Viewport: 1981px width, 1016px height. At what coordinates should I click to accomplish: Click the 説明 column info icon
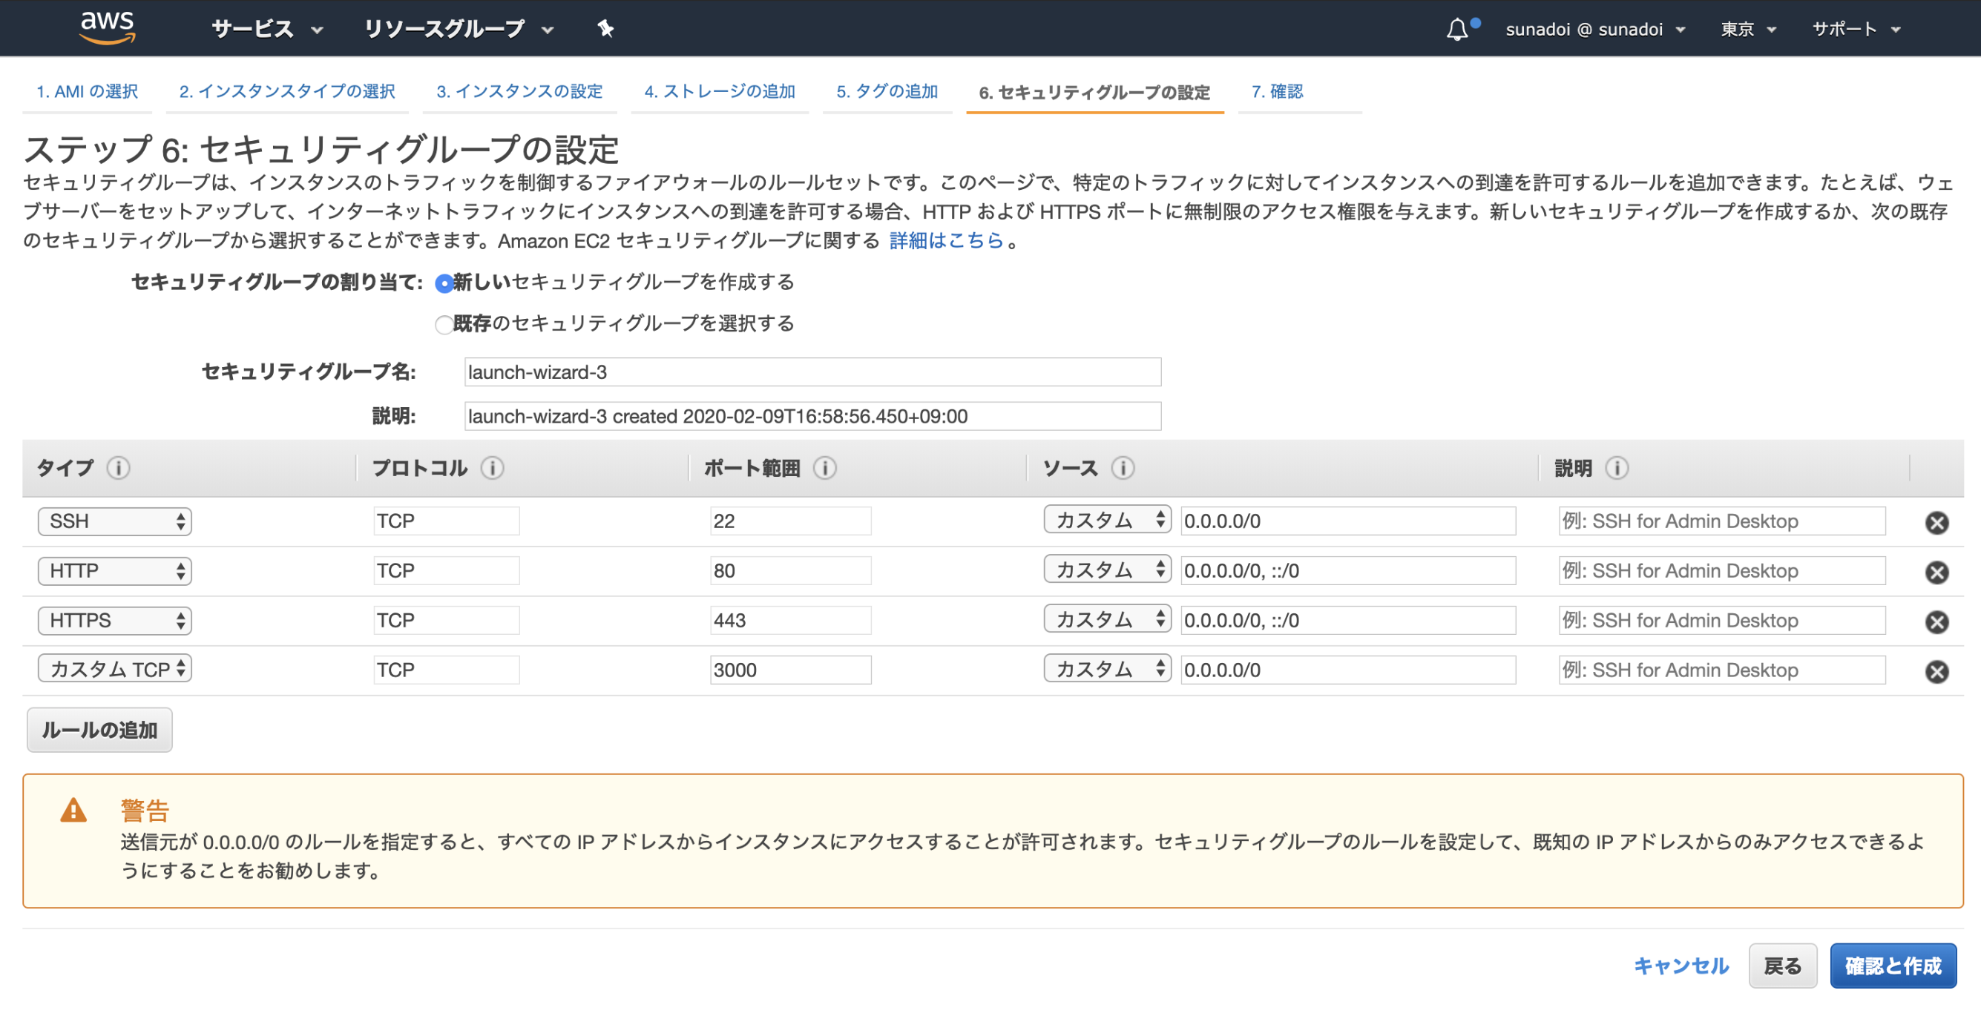[1618, 468]
